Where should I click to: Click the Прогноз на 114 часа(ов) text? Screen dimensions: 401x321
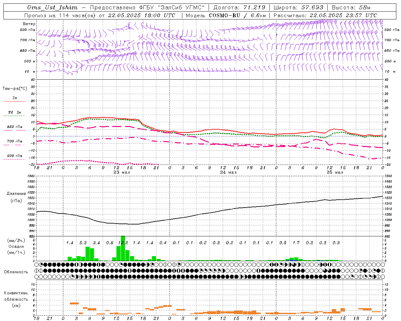click(60, 15)
